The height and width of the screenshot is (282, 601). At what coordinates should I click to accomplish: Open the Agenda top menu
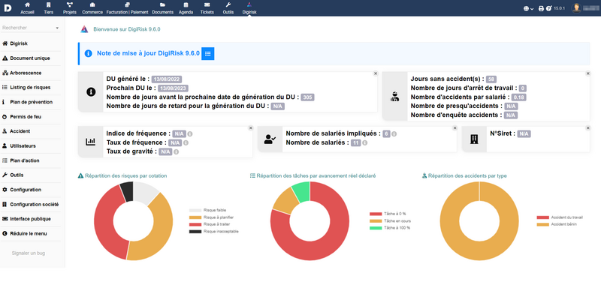[x=186, y=8]
